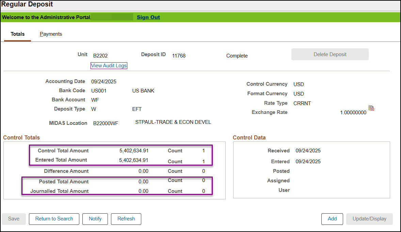Go back with Return to Search
Viewport: 401px width, 232px height.
pyautogui.click(x=54, y=219)
